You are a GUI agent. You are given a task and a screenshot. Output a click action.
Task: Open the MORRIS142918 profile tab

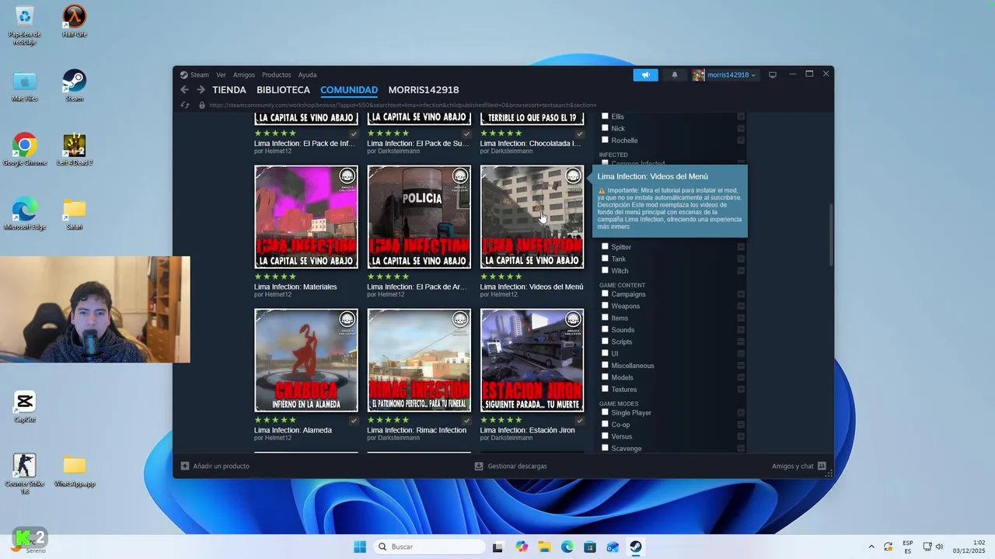click(x=424, y=90)
